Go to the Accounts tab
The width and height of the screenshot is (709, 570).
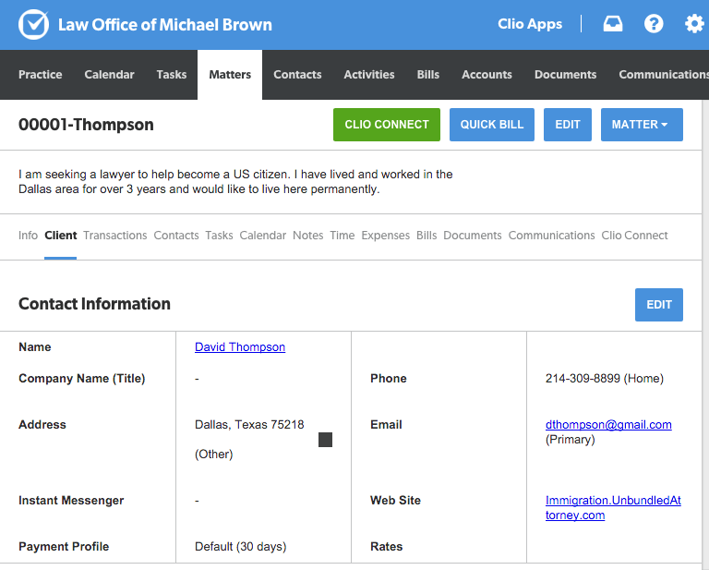coord(487,74)
